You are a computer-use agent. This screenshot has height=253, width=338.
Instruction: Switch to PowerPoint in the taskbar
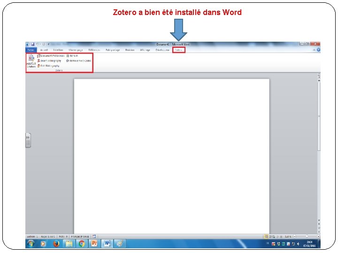pos(94,244)
